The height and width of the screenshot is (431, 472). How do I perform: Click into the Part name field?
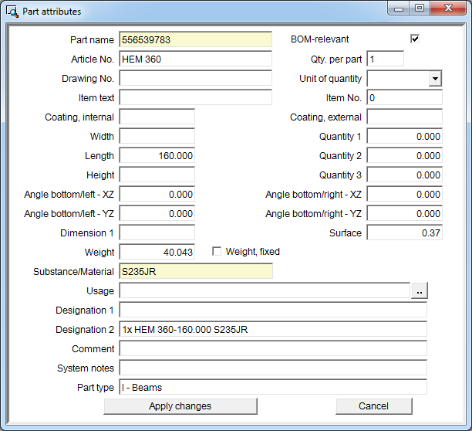coord(195,40)
